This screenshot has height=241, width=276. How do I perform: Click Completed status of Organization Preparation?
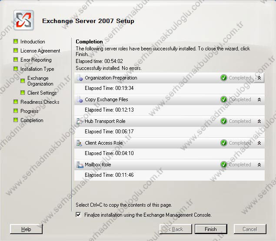pyautogui.click(x=240, y=78)
